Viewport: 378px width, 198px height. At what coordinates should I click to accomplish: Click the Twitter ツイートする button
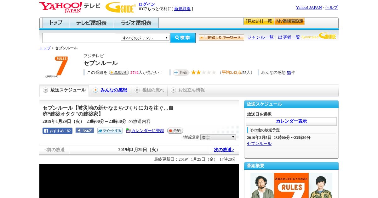point(110,131)
